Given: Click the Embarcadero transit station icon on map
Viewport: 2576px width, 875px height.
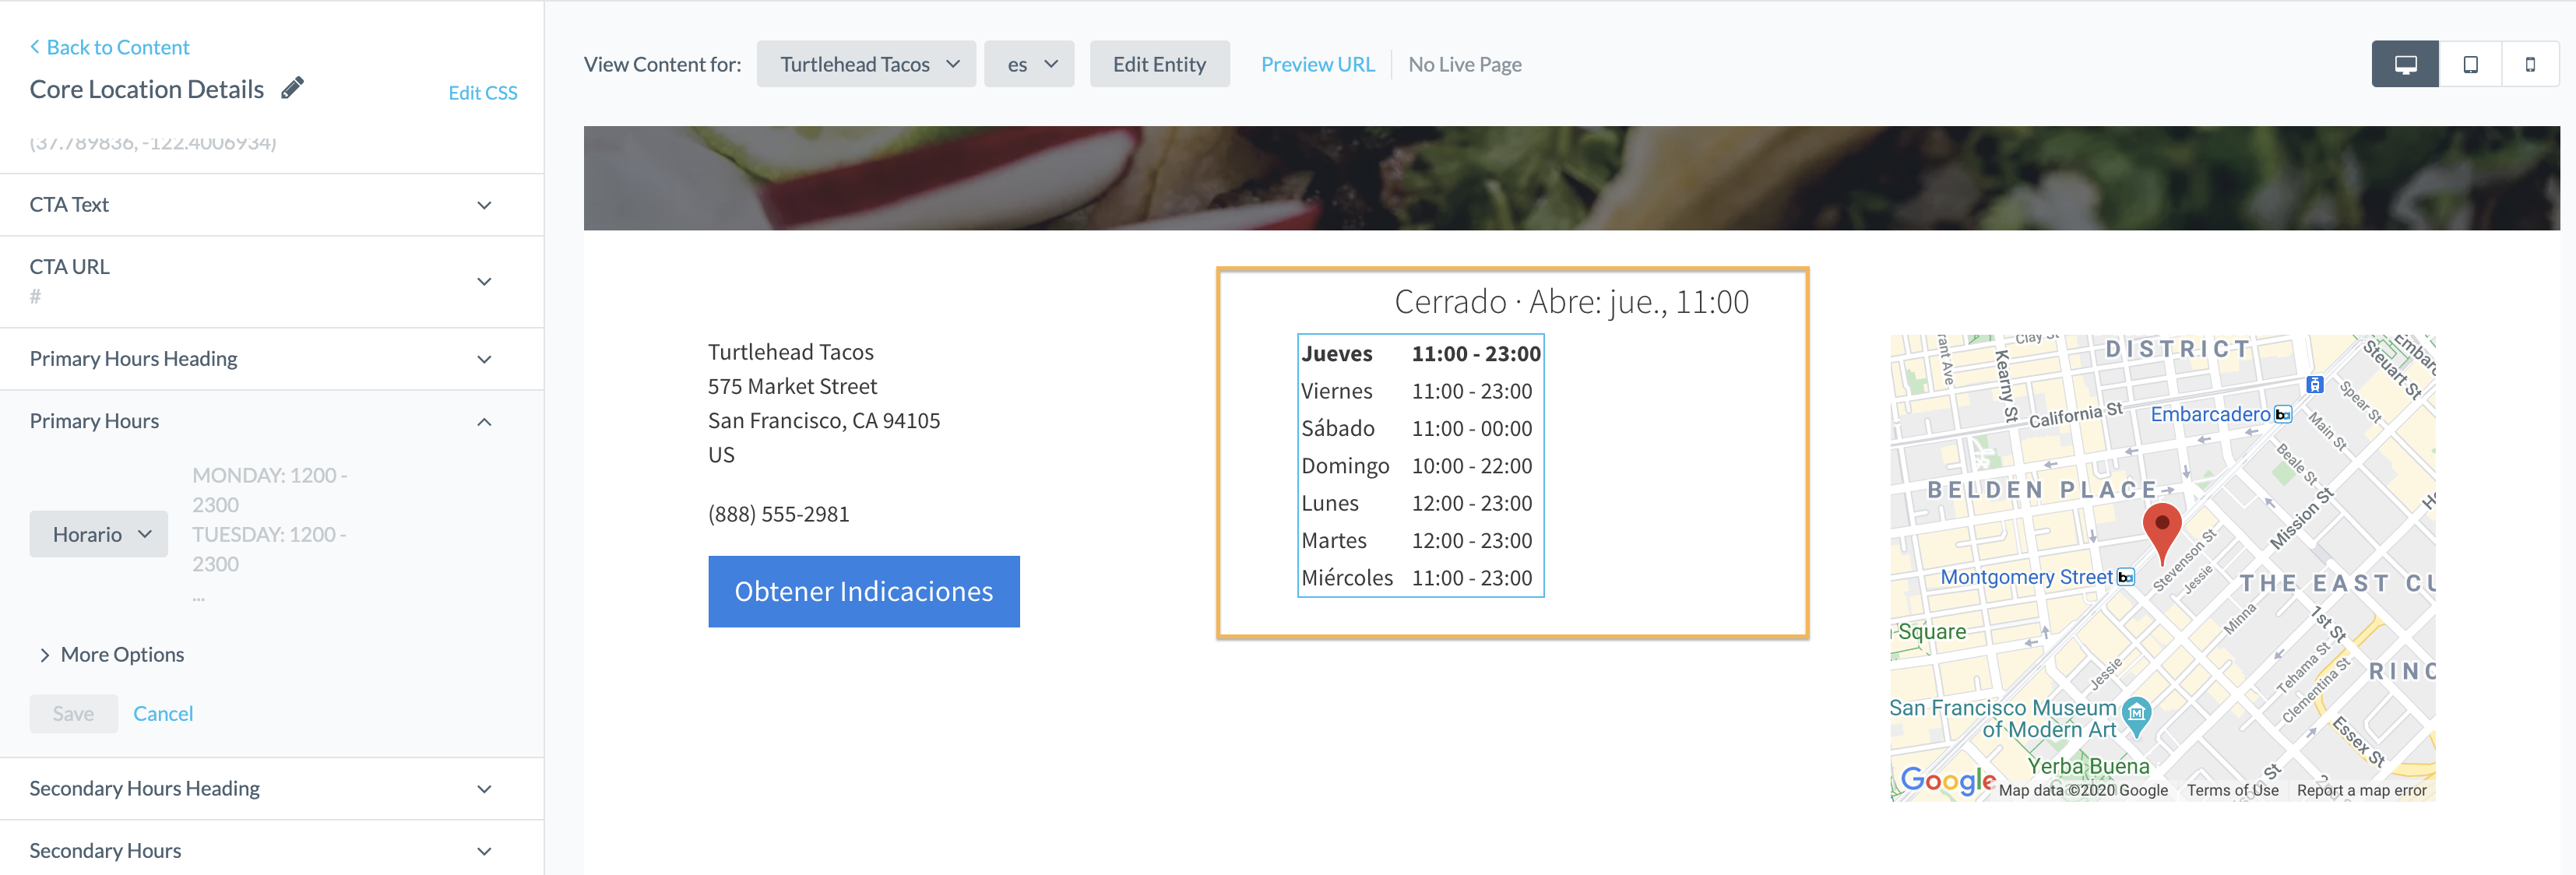Looking at the screenshot, I should (x=2283, y=414).
